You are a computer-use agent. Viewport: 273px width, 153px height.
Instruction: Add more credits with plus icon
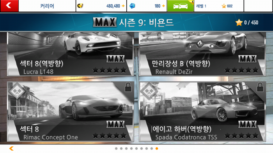tap(123, 6)
